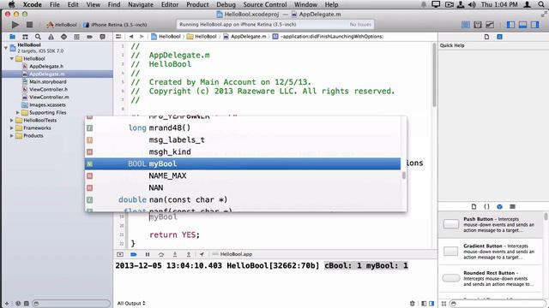Open the All Output filter dropdown

pos(131,303)
